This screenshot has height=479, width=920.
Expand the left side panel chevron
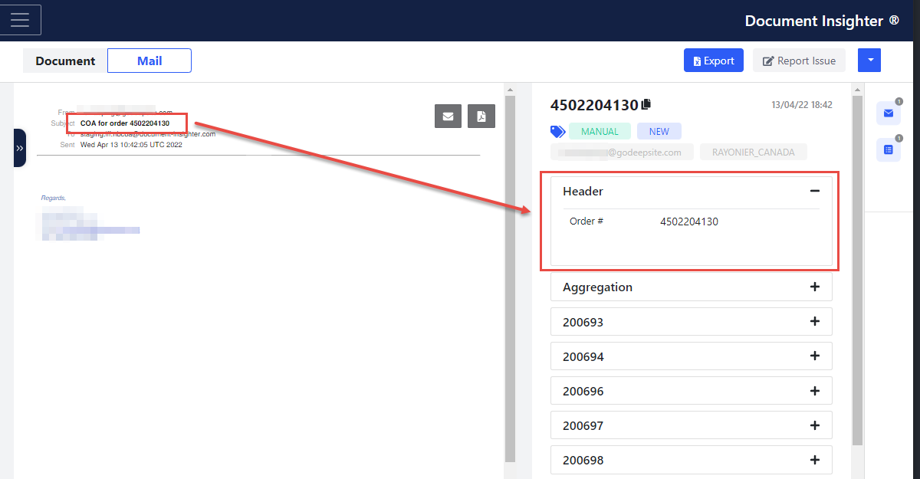pos(20,148)
